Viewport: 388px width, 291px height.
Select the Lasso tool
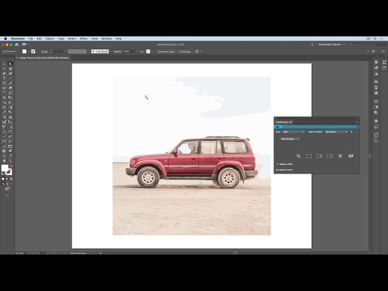click(x=10, y=69)
